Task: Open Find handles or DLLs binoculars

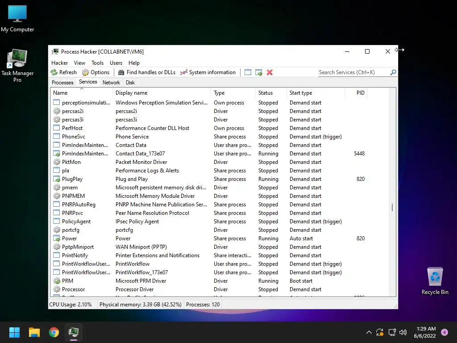Action: point(121,72)
